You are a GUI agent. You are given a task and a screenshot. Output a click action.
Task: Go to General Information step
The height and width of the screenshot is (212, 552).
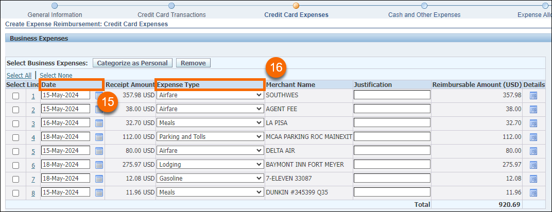[x=55, y=15]
